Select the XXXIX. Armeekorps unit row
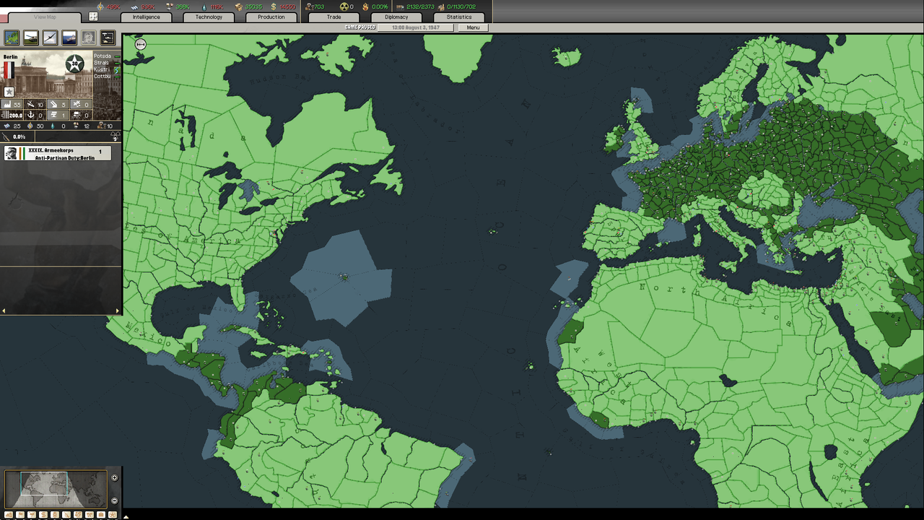Viewport: 924px width, 520px height. [58, 153]
